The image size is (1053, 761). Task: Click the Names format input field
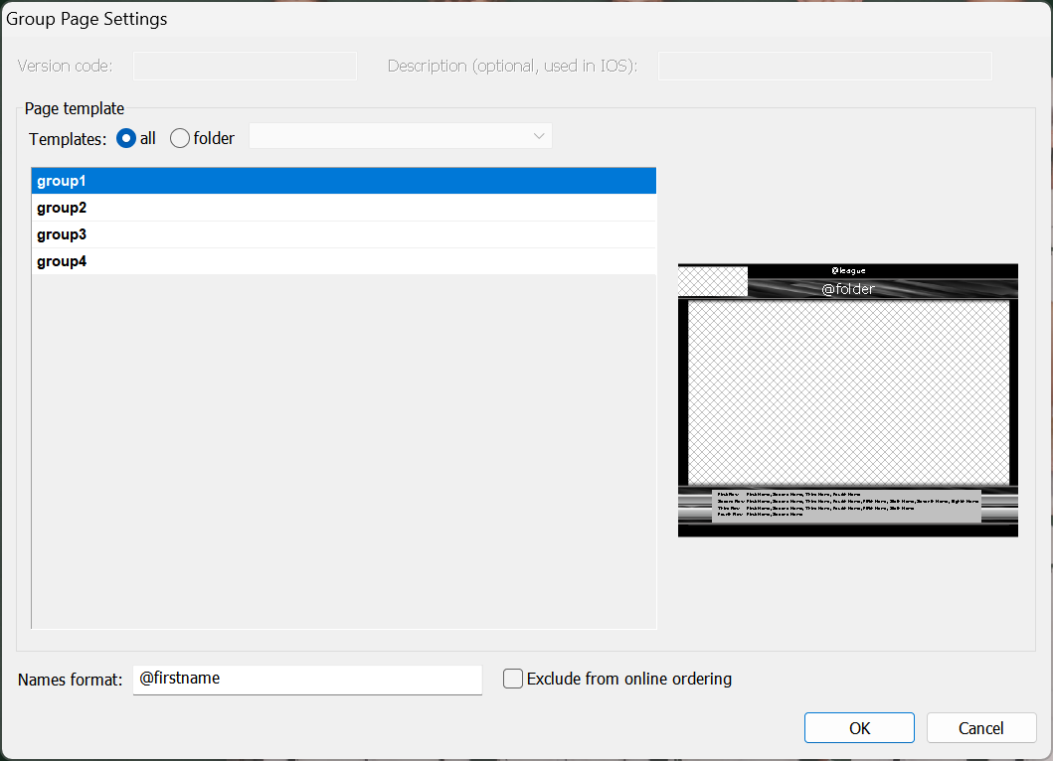pos(307,680)
